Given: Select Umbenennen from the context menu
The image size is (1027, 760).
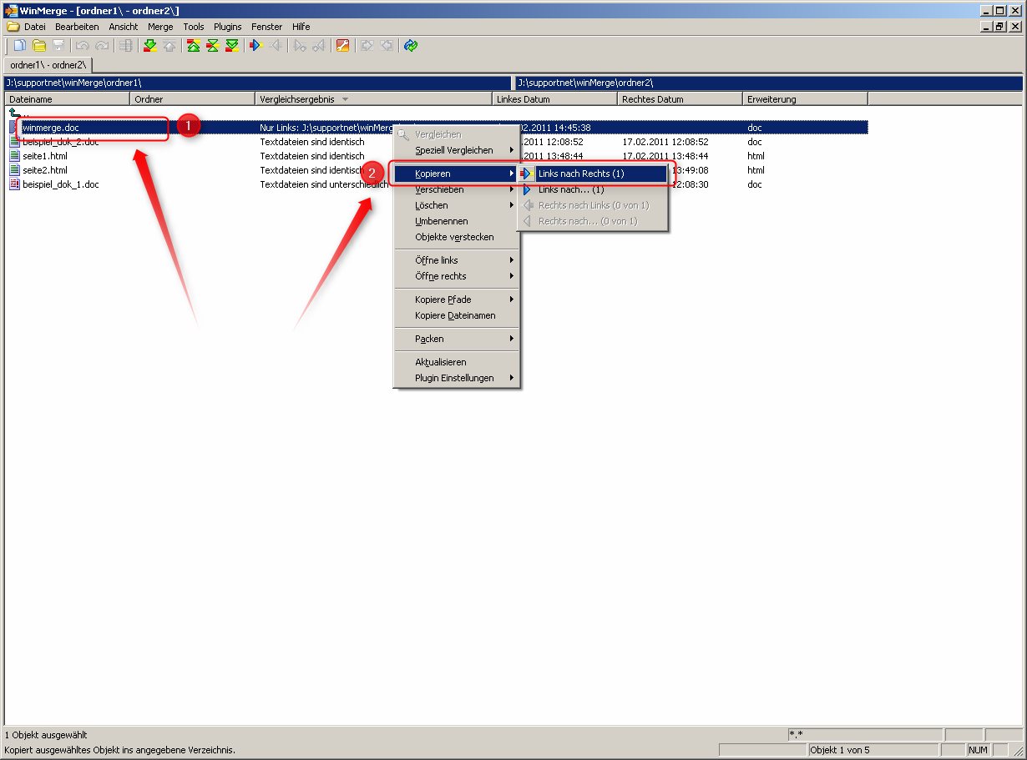Looking at the screenshot, I should [441, 221].
